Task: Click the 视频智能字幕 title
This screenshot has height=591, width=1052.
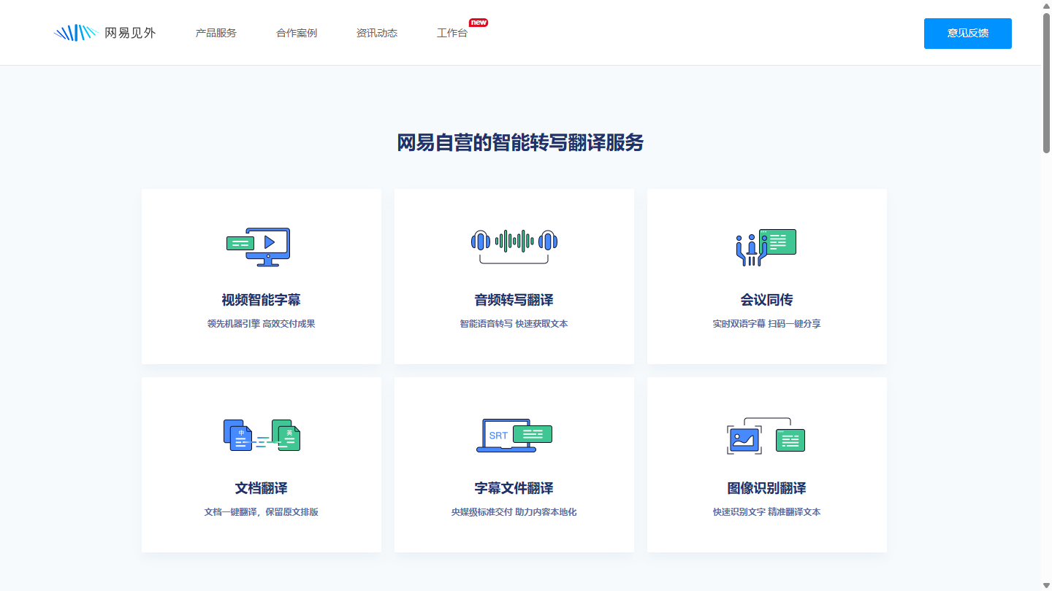Action: coord(262,300)
